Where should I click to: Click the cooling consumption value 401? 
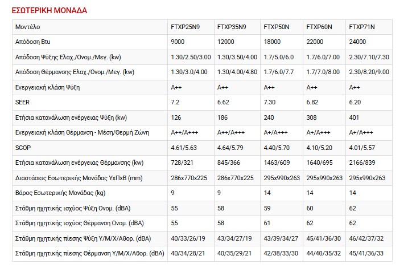353,117
